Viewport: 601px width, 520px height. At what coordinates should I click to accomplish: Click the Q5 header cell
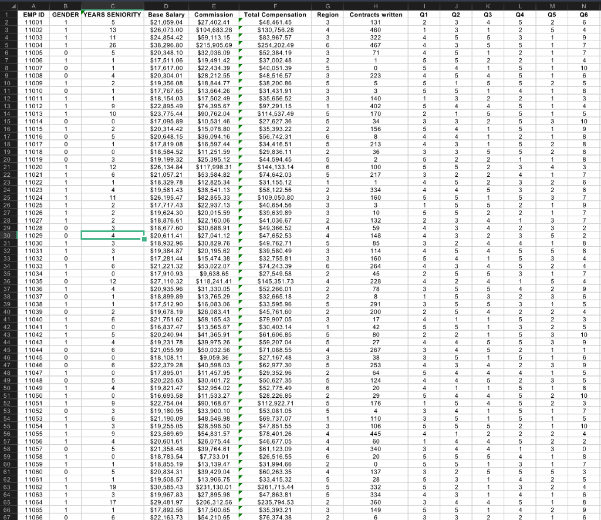[x=552, y=15]
